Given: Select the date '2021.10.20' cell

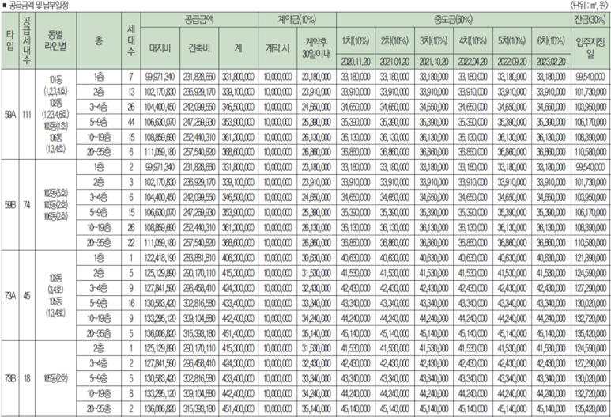Looking at the screenshot, I should (434, 62).
